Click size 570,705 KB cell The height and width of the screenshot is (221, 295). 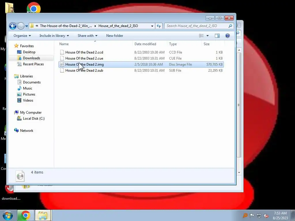pyautogui.click(x=214, y=64)
